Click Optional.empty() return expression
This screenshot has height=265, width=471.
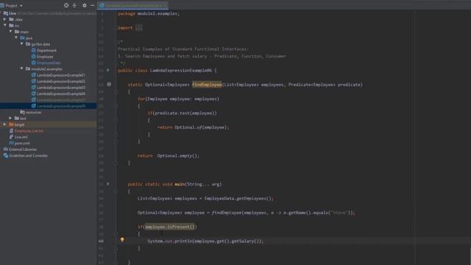177,155
